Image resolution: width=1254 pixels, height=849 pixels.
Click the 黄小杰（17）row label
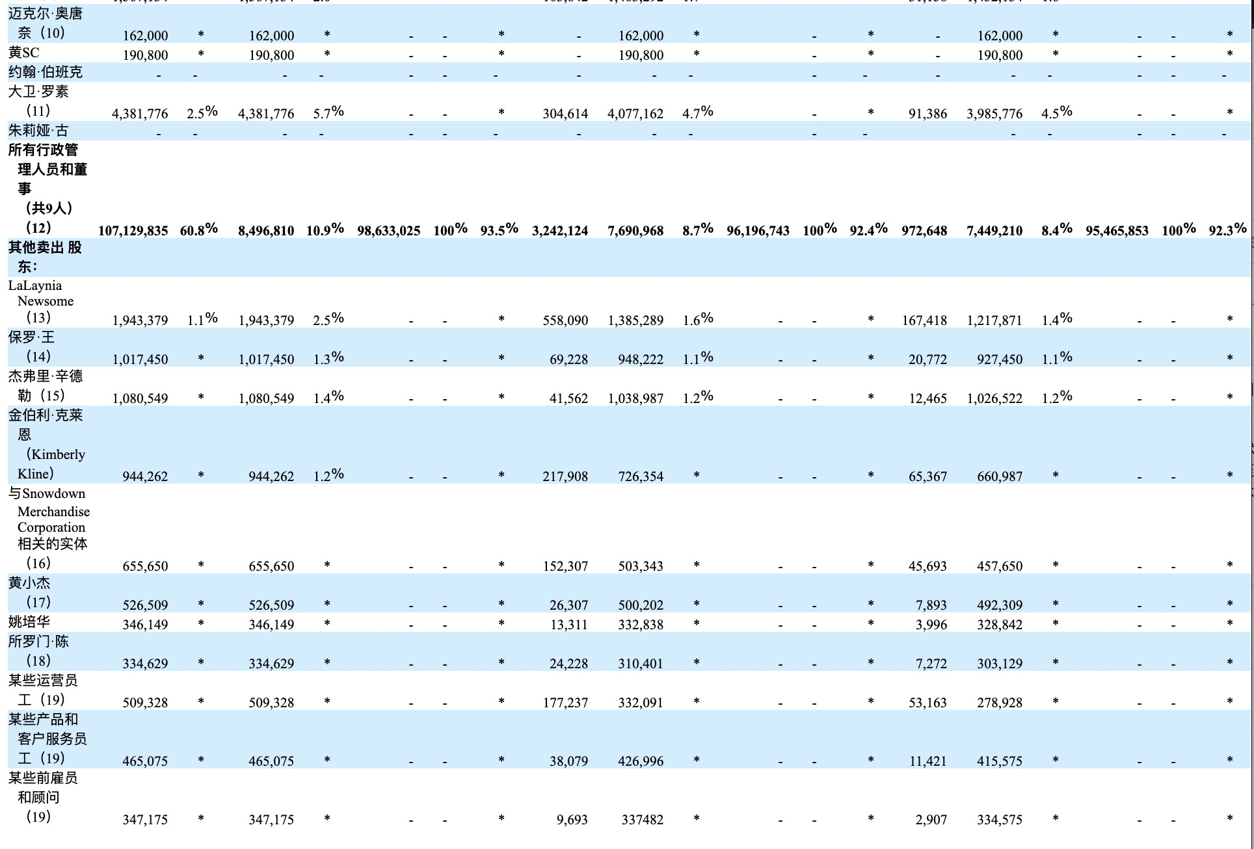click(x=30, y=593)
